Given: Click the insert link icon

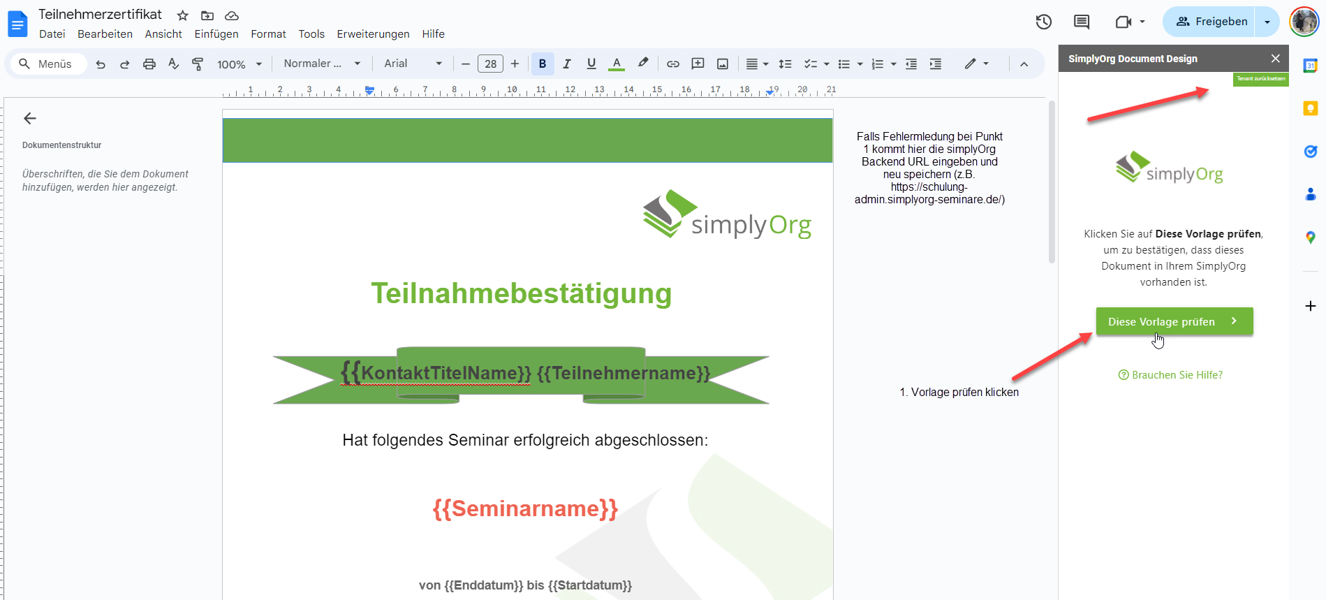Looking at the screenshot, I should coord(672,64).
